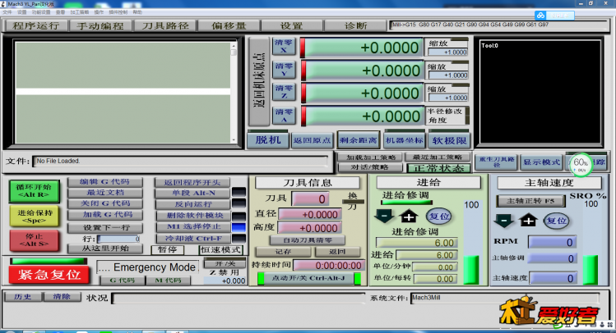The width and height of the screenshot is (616, 333).
Task: Toggle 机器坐标 machine coordinates display
Action: (x=405, y=140)
